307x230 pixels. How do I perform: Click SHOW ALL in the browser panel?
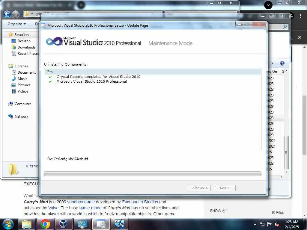click(x=219, y=211)
